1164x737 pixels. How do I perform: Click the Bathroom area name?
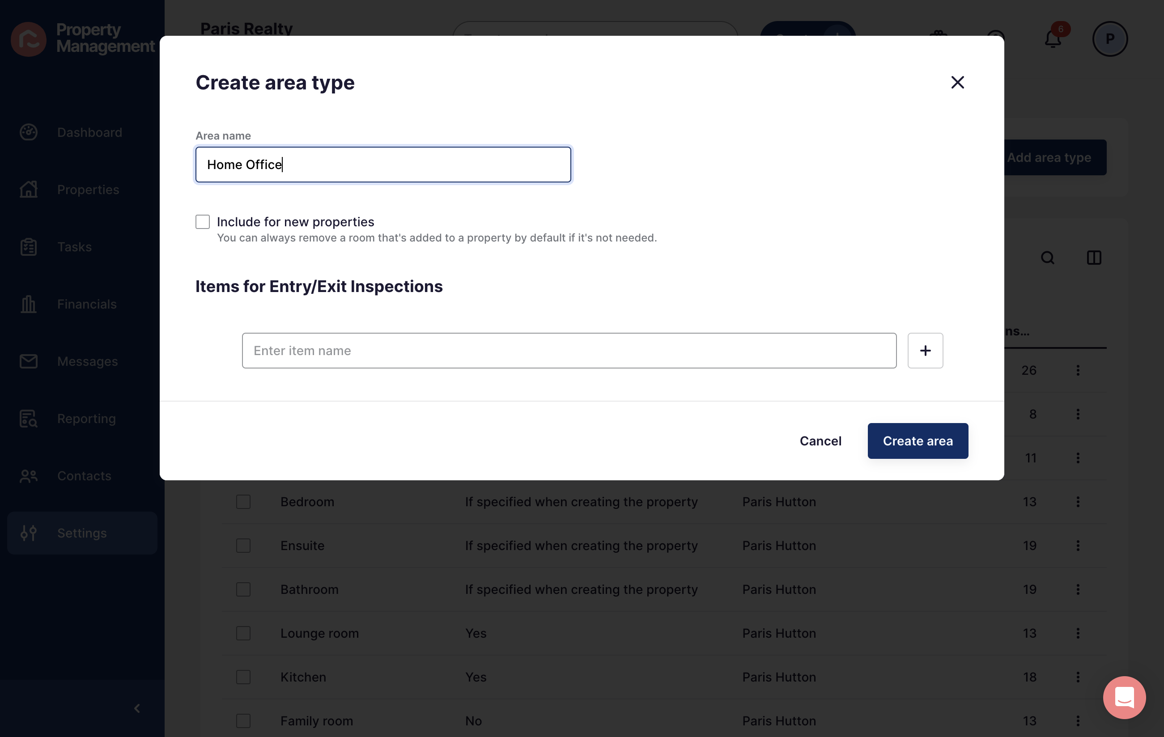click(x=310, y=589)
